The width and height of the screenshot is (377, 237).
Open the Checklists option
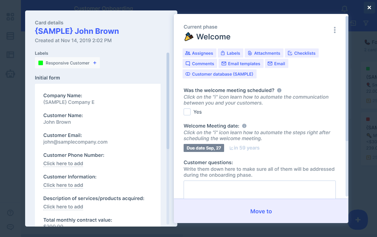(x=301, y=53)
